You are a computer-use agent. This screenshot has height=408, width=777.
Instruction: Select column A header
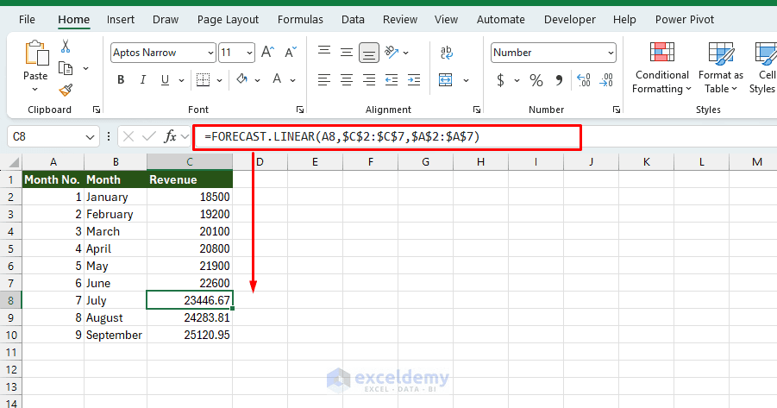53,161
